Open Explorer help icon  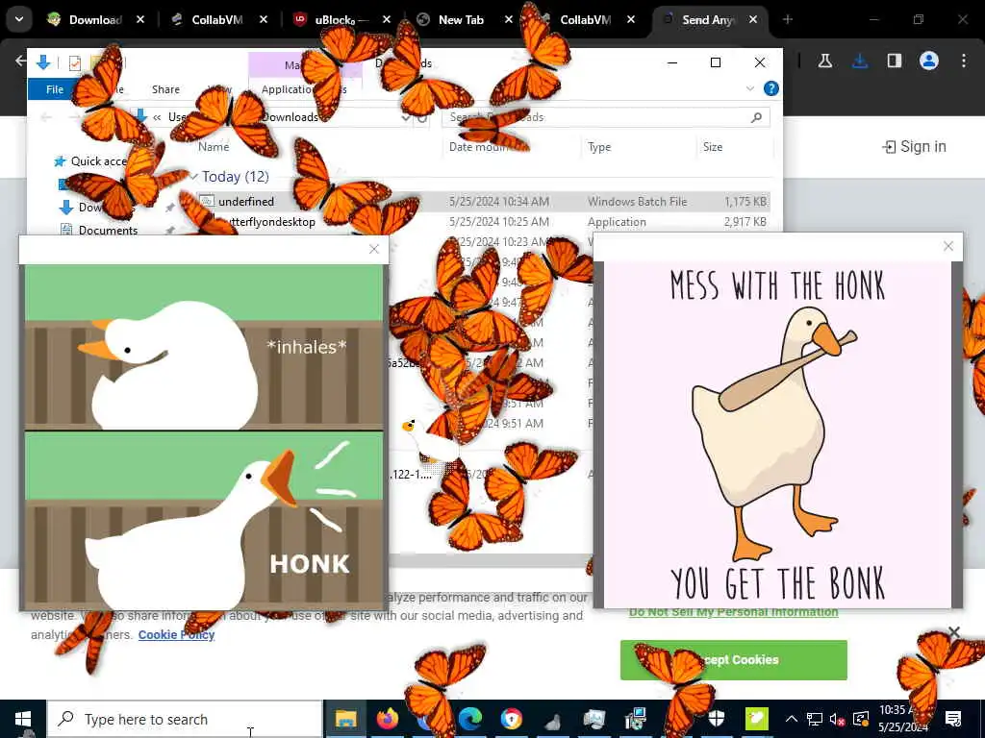[770, 88]
